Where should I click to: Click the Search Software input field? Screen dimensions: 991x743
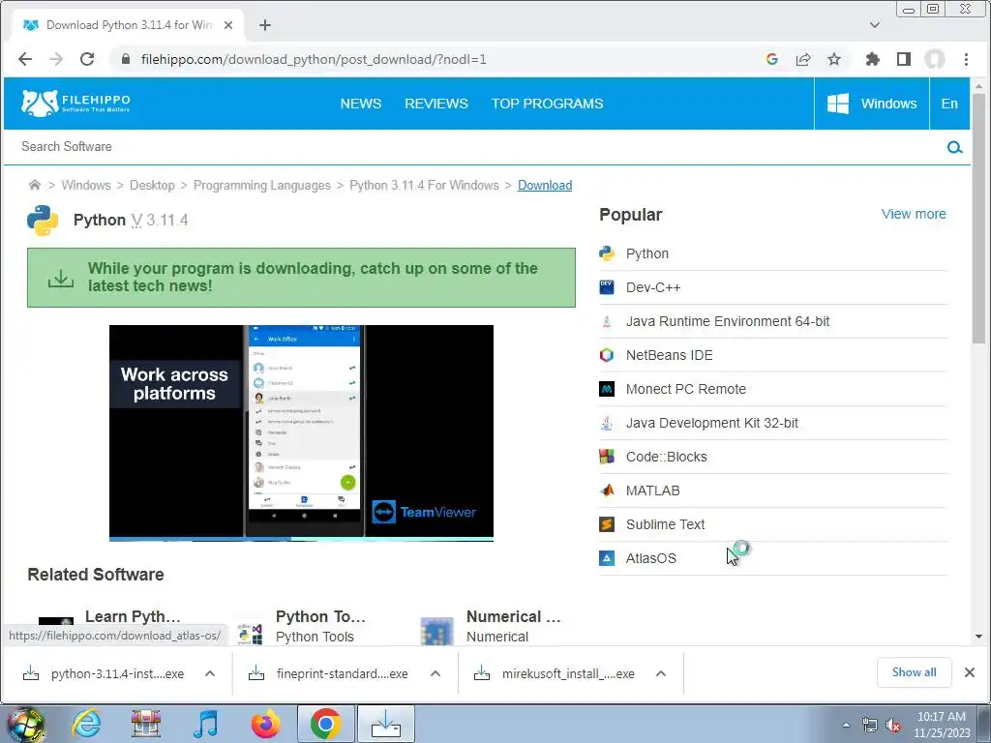click(x=474, y=147)
